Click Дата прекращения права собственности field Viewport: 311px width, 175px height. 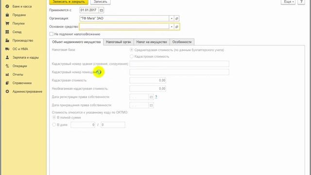click(139, 105)
